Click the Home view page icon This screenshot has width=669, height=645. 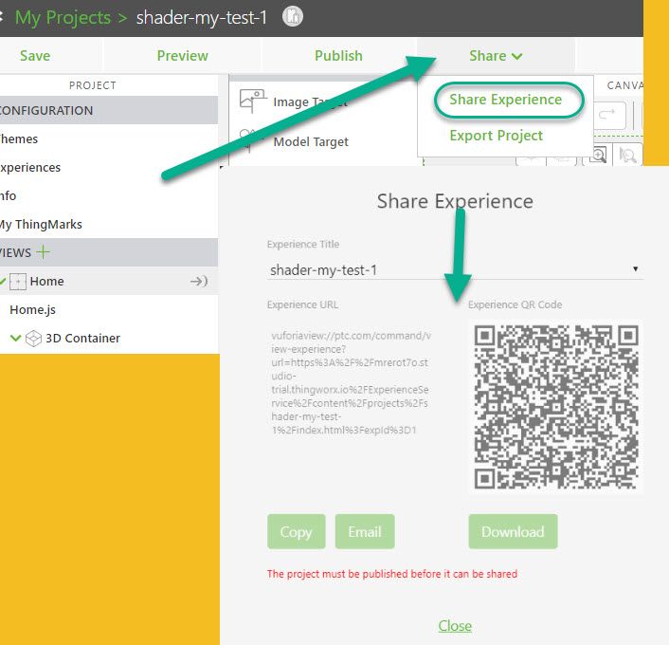[18, 282]
